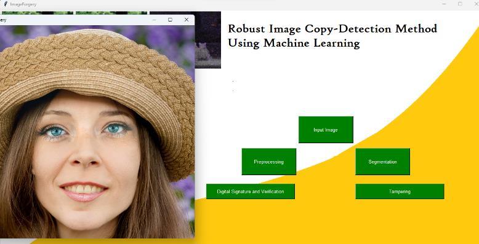479x244 pixels.
Task: Maximize the portrait preview window
Action: [170, 20]
